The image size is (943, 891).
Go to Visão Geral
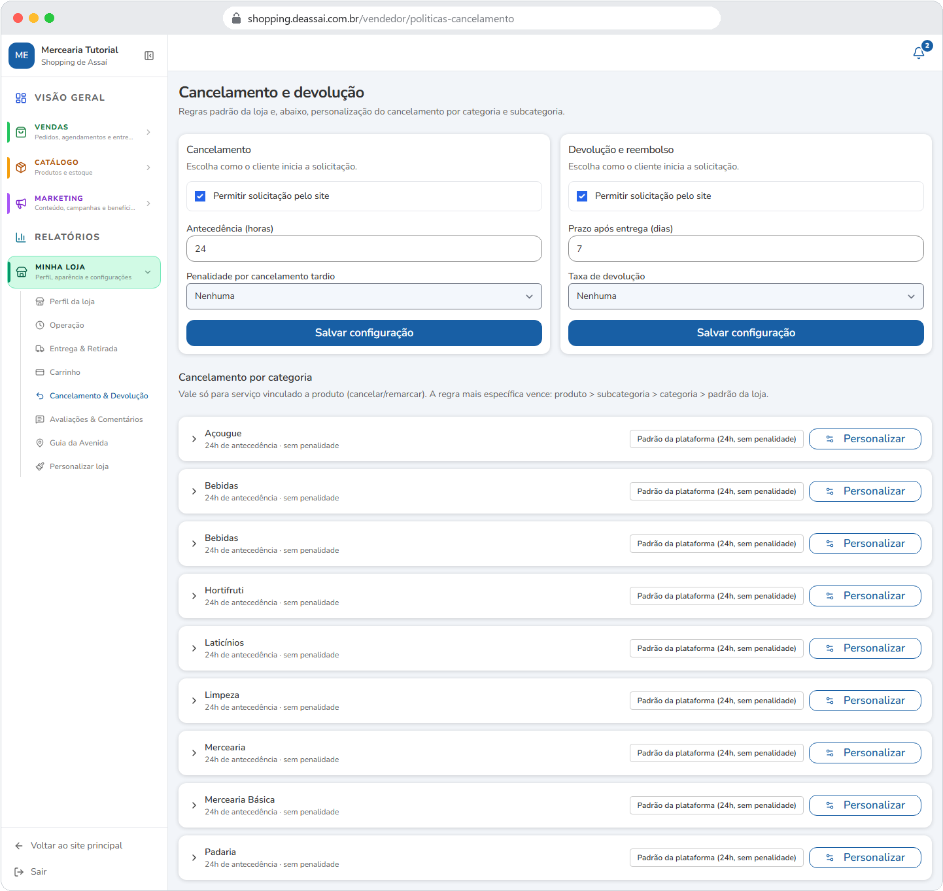coord(69,97)
